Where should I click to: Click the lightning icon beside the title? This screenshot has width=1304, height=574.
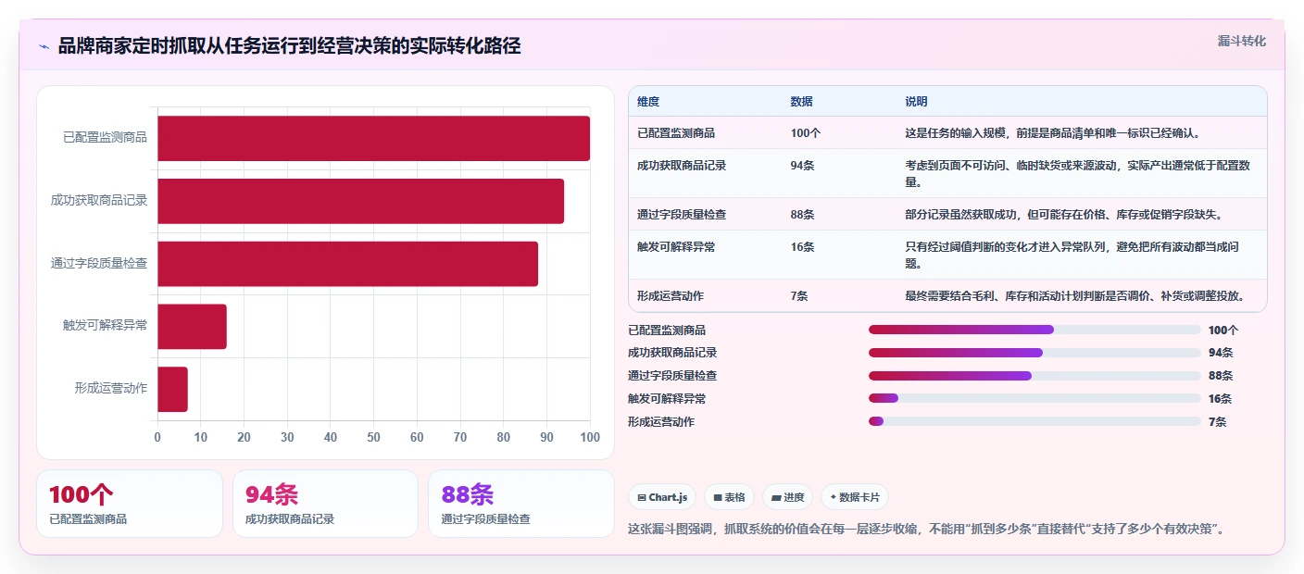tap(44, 46)
